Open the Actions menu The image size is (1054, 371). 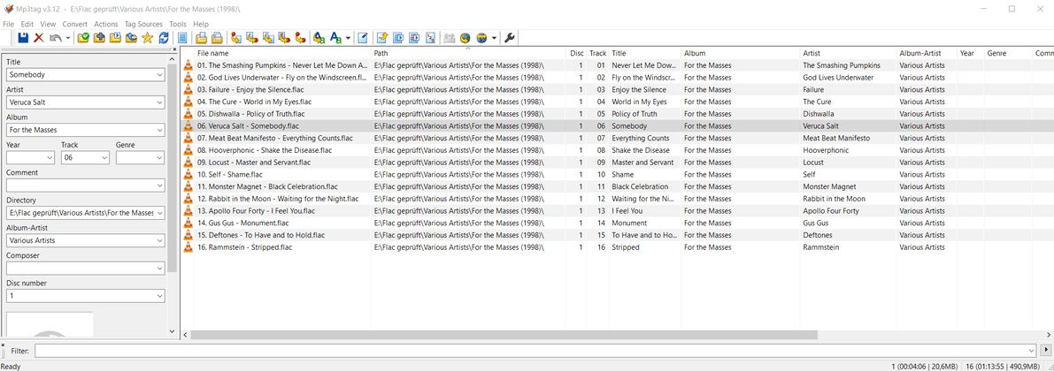(106, 24)
